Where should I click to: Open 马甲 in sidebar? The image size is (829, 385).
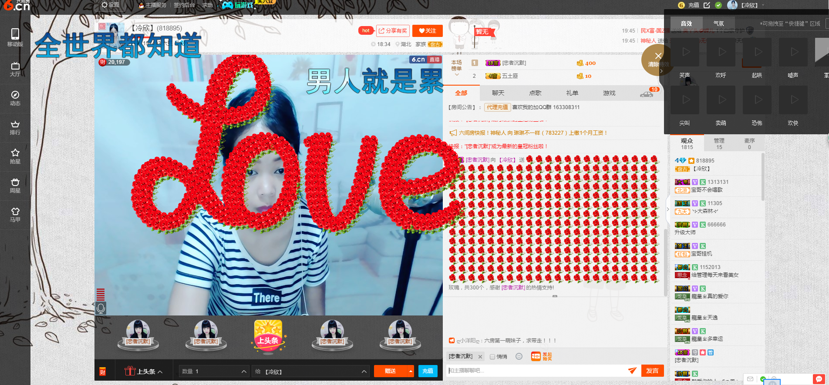[x=15, y=215]
